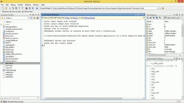Click the How to Add shortcut
This screenshot has width=184, height=103.
15,12
